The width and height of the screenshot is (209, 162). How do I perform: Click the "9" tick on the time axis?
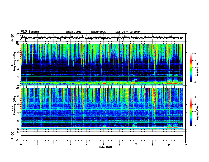pos(169,145)
